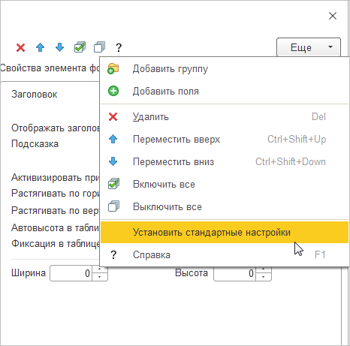Increase Высота with the up stepper
This screenshot has width=350, height=346.
click(264, 269)
